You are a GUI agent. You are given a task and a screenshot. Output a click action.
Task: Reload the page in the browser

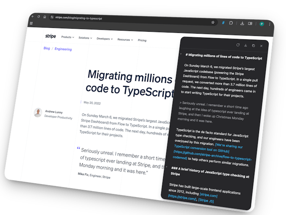click(x=39, y=17)
